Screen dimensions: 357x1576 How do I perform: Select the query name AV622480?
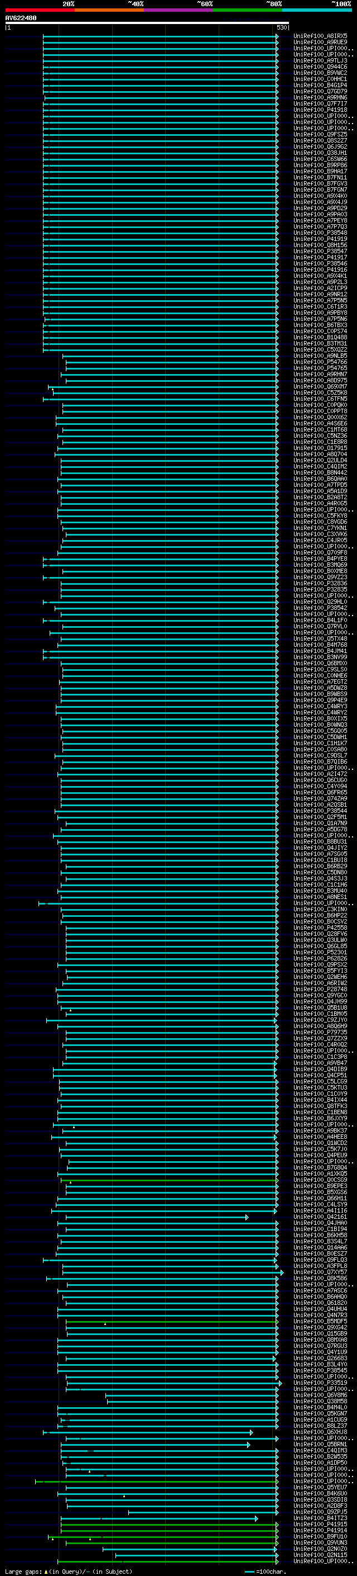point(21,18)
